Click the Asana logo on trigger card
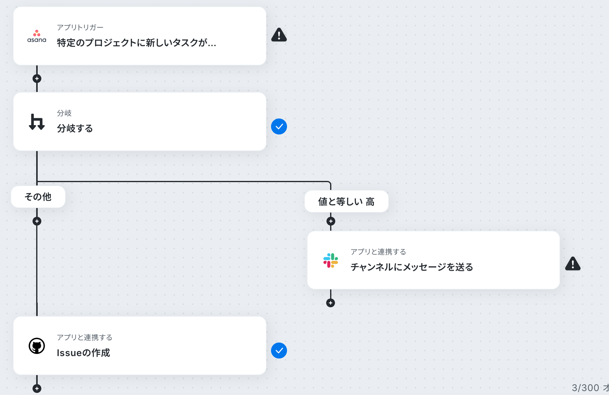 click(37, 36)
